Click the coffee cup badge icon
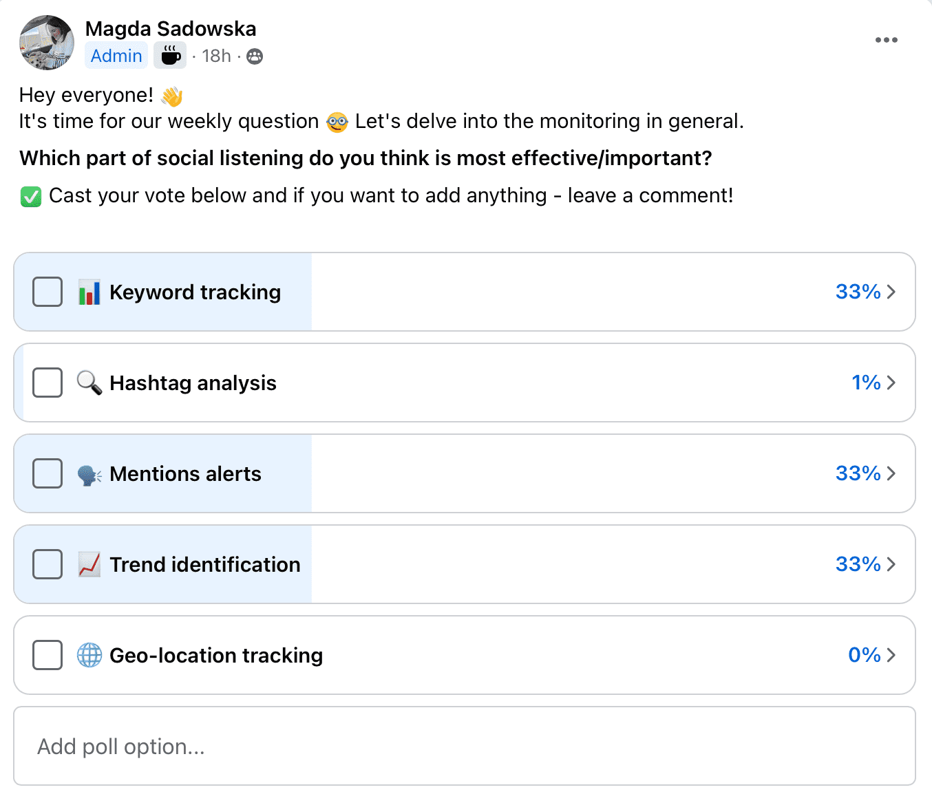The width and height of the screenshot is (932, 794). coord(170,56)
